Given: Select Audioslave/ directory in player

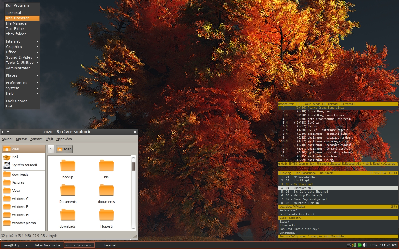Looking at the screenshot, I should pyautogui.click(x=338, y=210).
